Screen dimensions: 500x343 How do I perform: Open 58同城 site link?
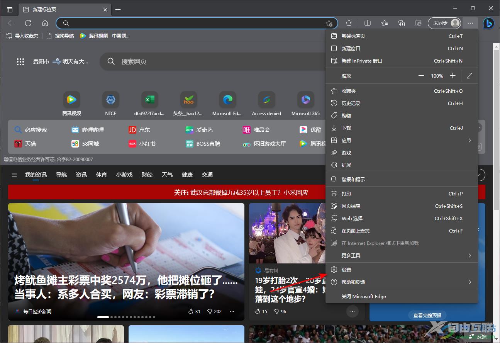(85, 144)
